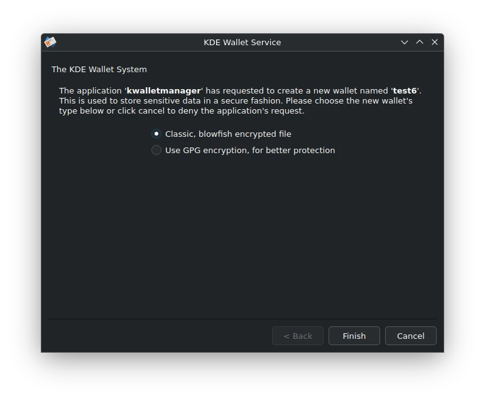This screenshot has height=401, width=485.
Task: Click the 'KDE Wallet Service' title bar text
Action: pyautogui.click(x=242, y=42)
